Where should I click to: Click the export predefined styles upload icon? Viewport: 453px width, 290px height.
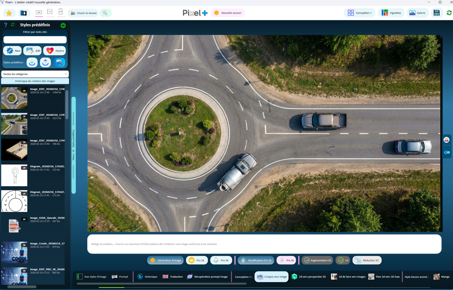(45, 62)
